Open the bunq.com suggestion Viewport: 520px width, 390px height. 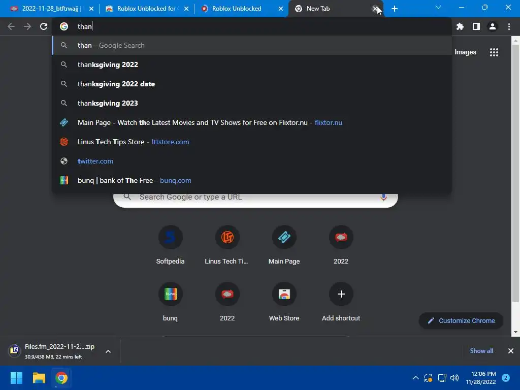(x=252, y=180)
